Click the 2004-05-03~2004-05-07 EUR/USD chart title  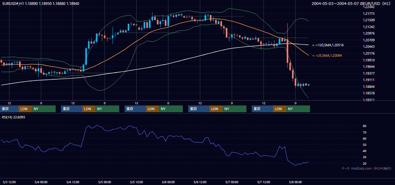tap(352, 3)
